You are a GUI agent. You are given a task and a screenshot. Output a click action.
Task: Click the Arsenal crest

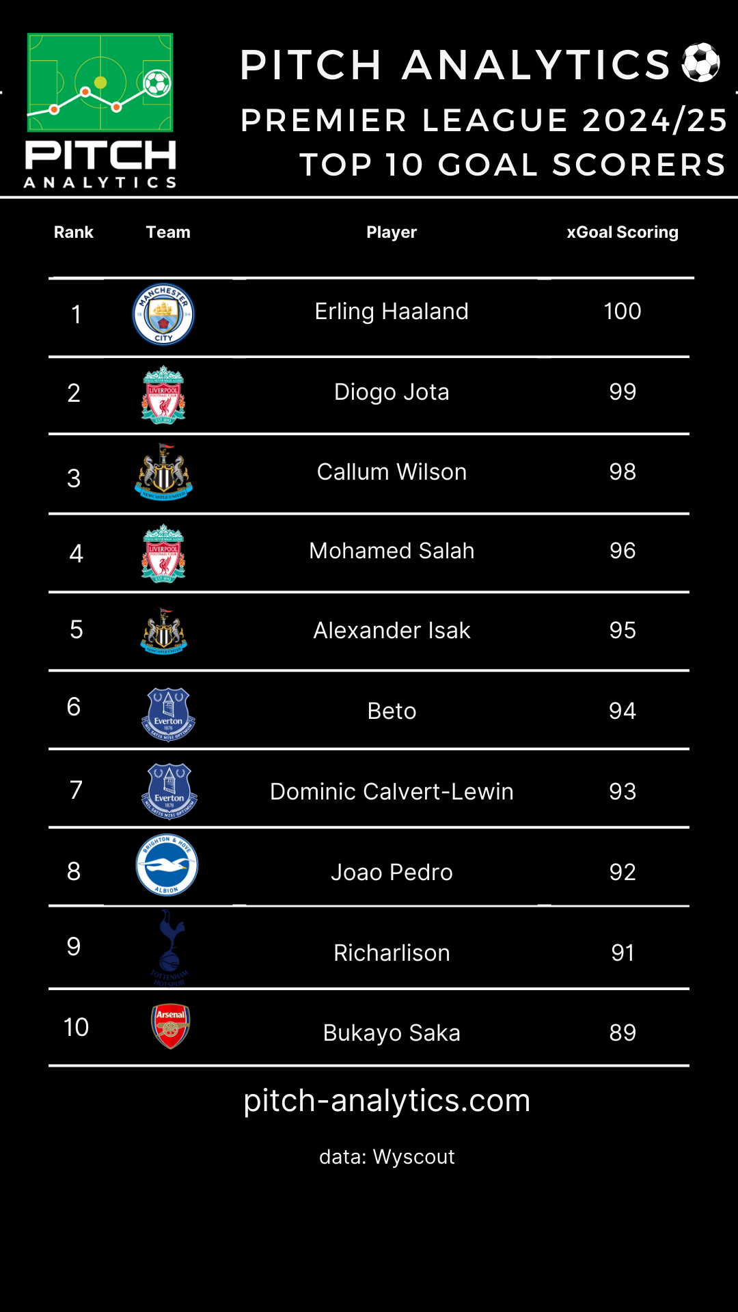(x=170, y=1026)
